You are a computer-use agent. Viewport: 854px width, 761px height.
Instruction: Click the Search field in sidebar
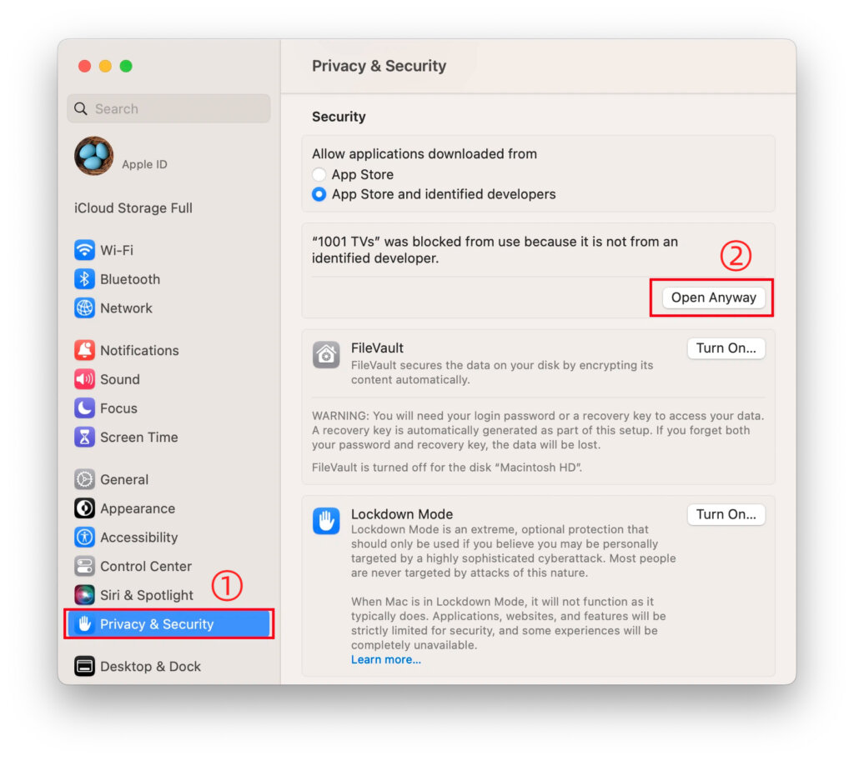[x=175, y=108]
